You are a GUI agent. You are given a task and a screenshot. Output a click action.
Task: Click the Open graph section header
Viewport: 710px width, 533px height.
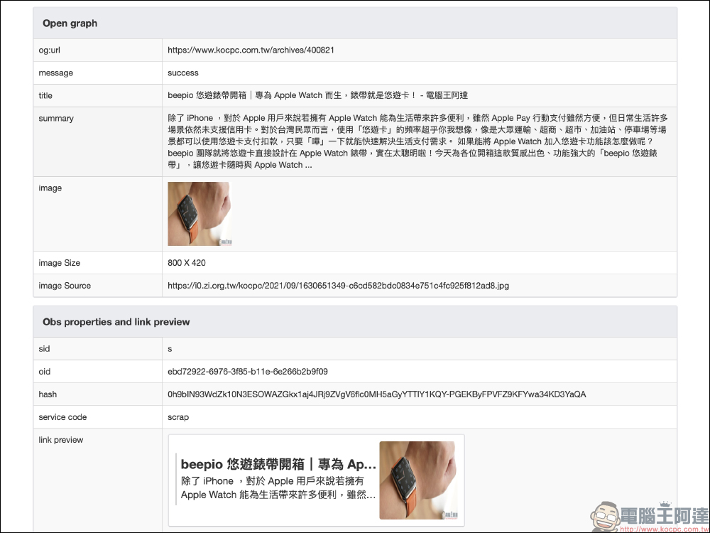click(355, 23)
